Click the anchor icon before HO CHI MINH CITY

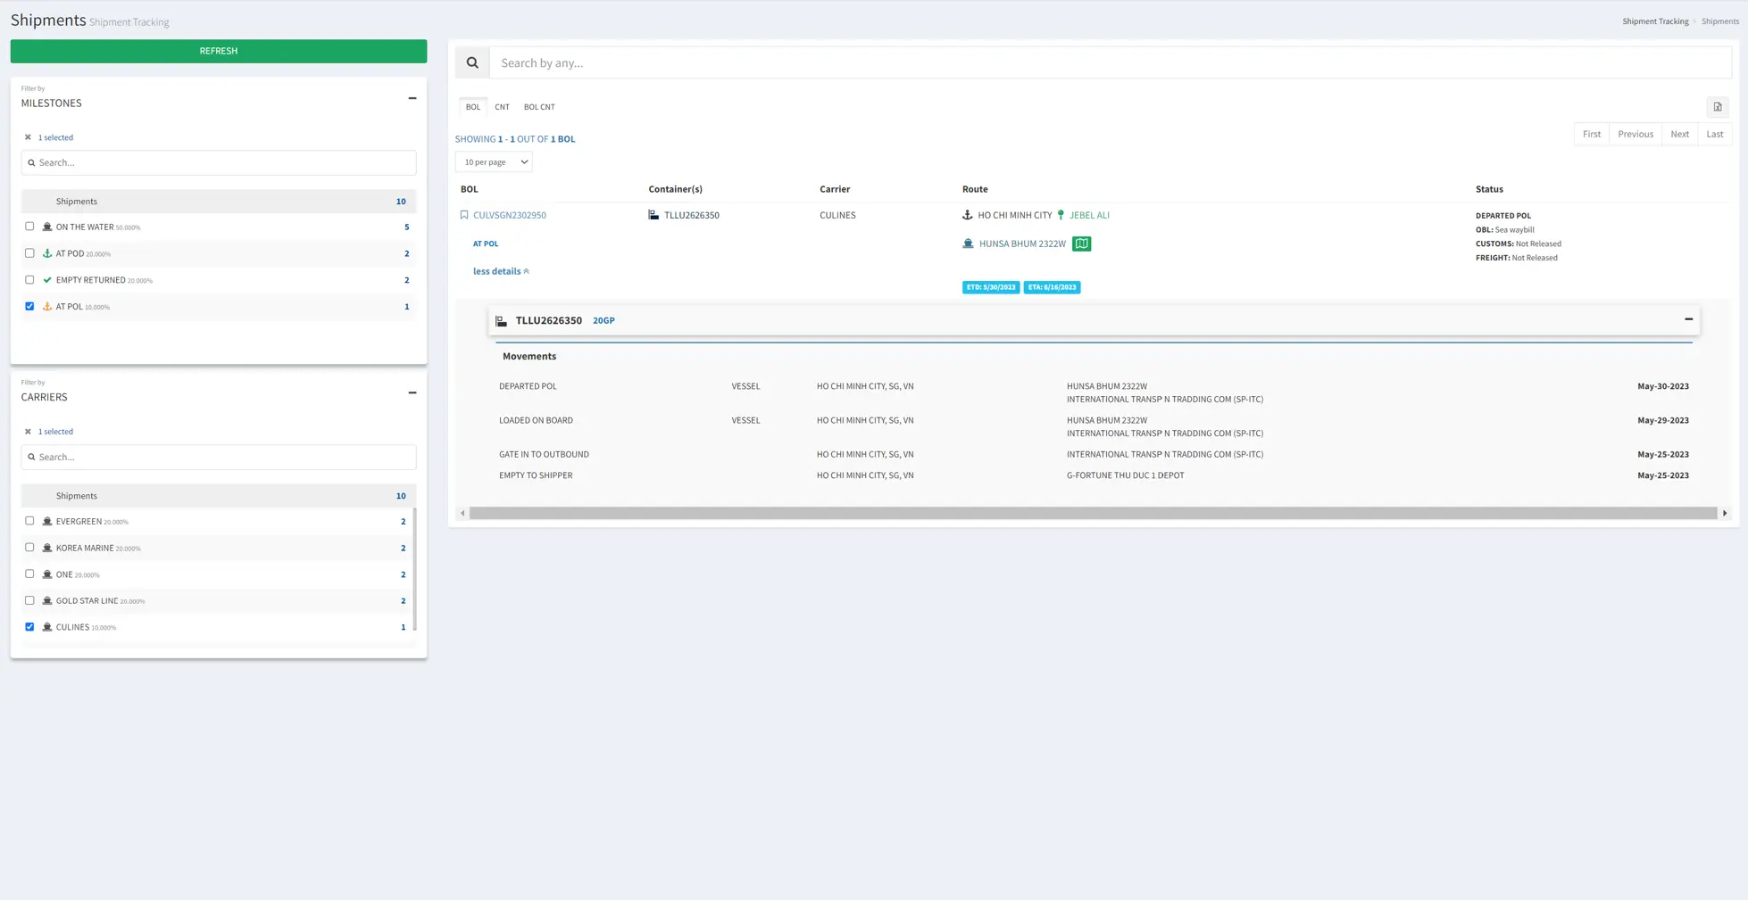967,215
